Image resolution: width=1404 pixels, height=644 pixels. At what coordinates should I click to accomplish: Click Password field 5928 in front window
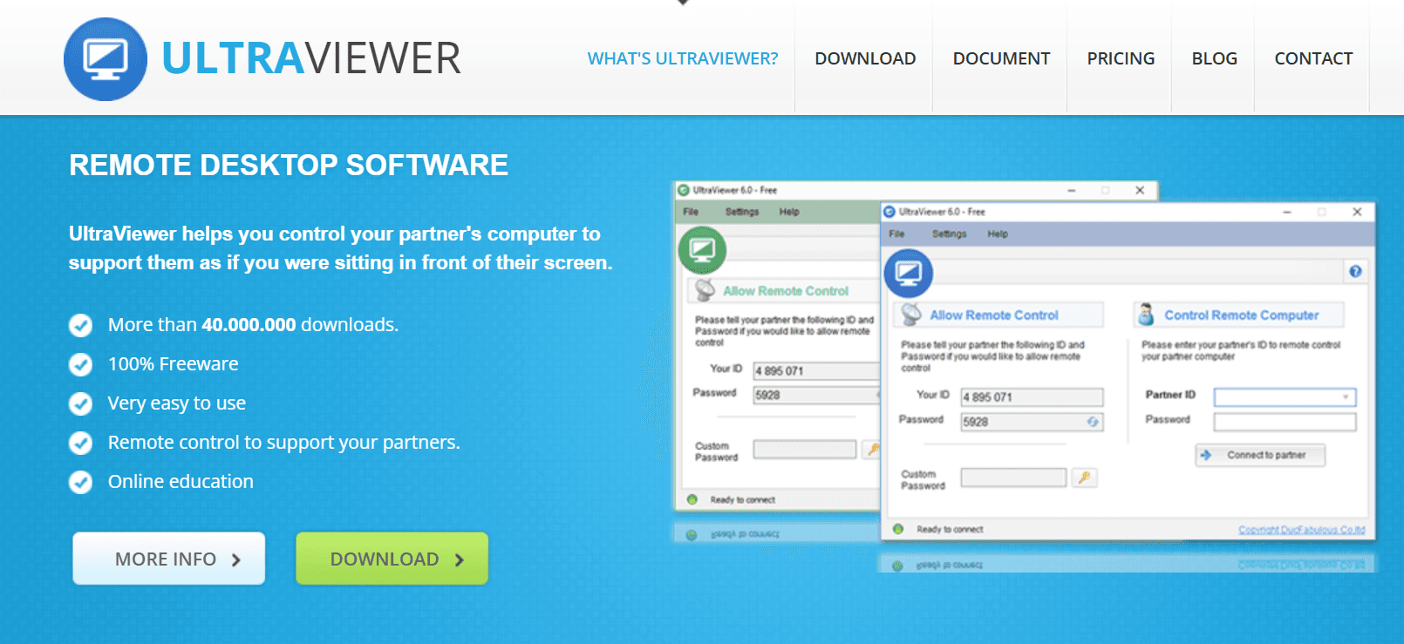[x=1032, y=422]
